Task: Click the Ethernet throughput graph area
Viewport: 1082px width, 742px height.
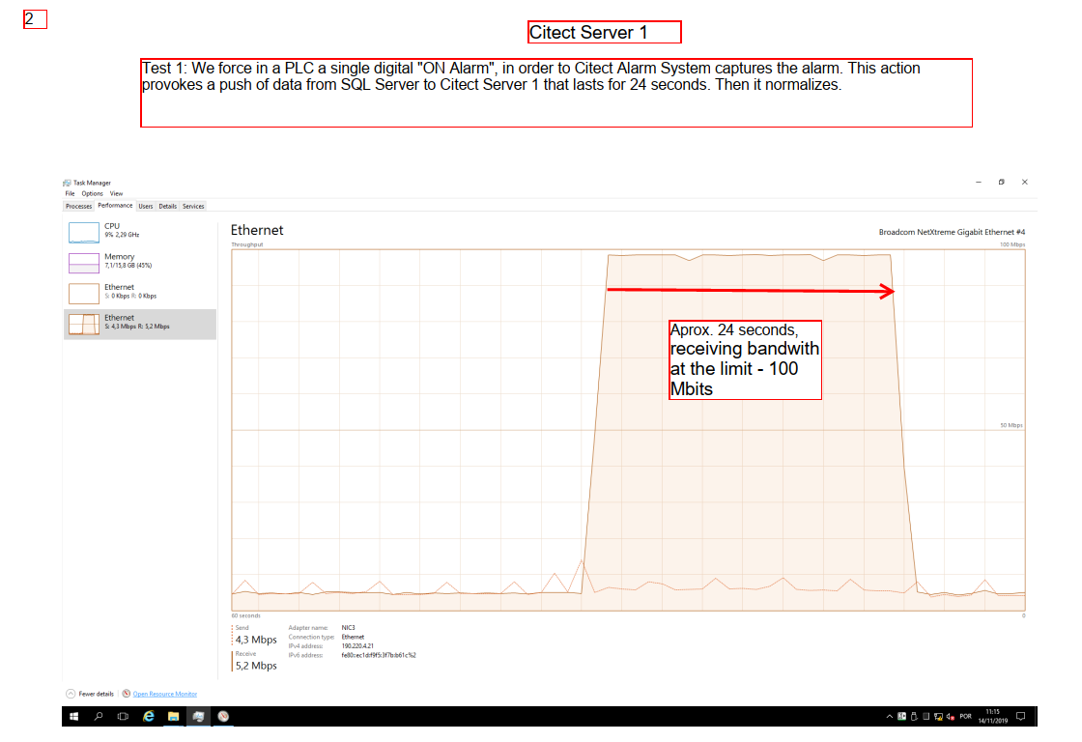Action: (628, 430)
